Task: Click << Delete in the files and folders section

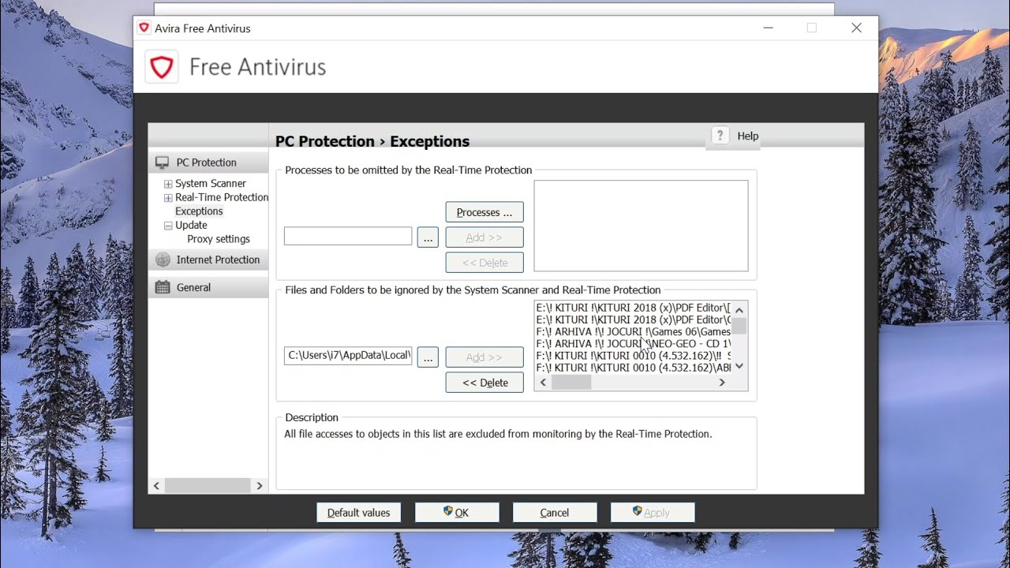Action: 484,383
